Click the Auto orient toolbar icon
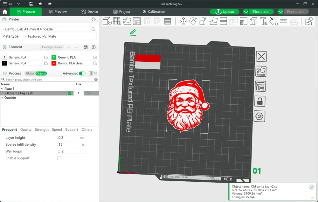Screen dimensions: 318x202 point(127,21)
